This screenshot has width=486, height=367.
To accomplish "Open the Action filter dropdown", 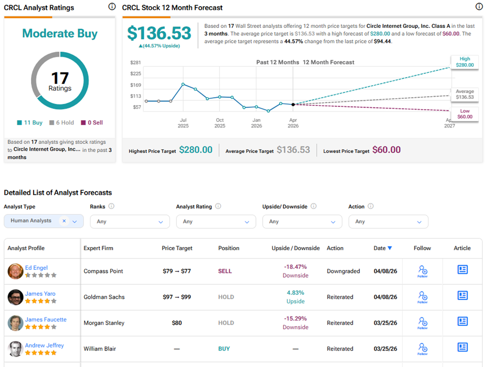I will [388, 221].
